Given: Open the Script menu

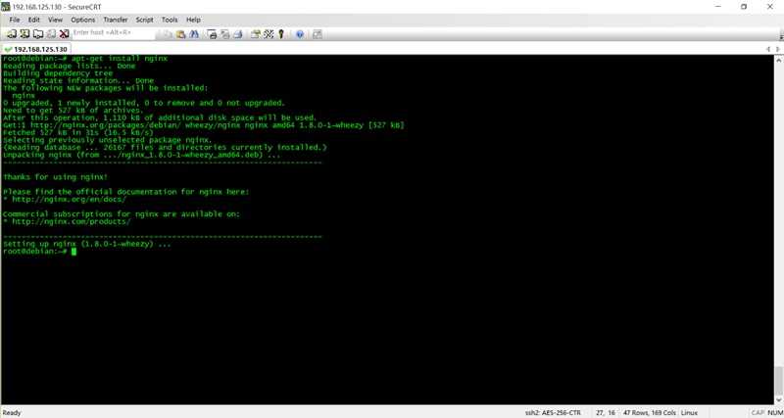Looking at the screenshot, I should [x=144, y=20].
